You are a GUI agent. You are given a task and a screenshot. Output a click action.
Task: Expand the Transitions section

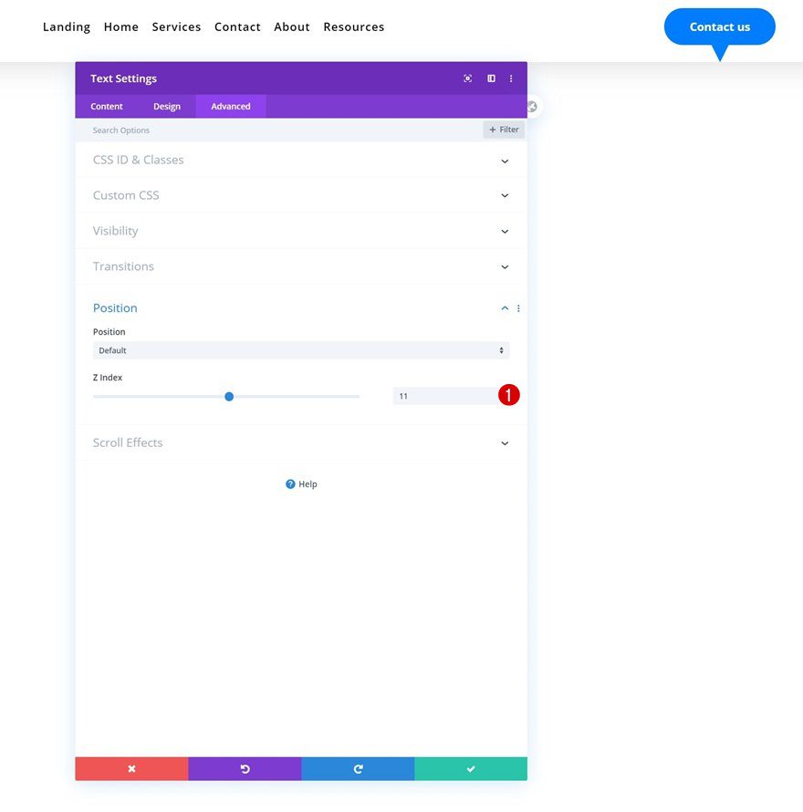(x=301, y=266)
